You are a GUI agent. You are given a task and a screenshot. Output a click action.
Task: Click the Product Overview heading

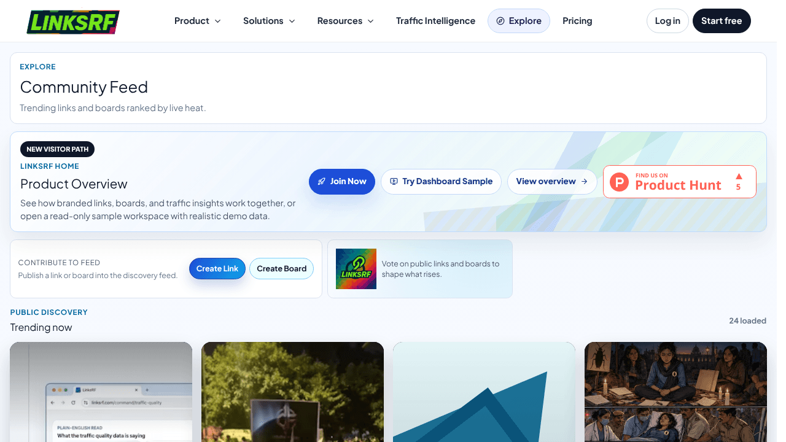(74, 184)
